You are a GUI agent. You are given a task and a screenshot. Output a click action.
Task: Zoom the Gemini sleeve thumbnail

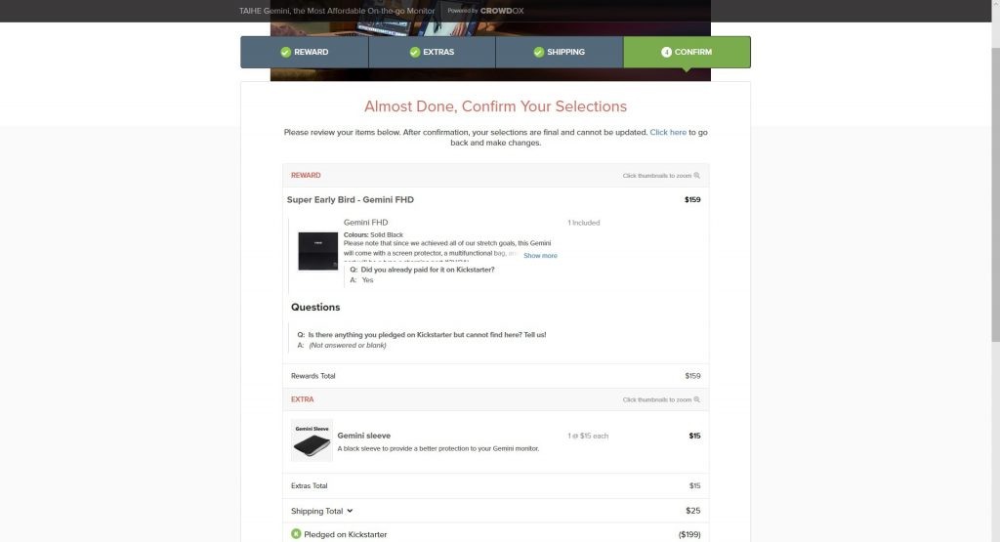312,440
